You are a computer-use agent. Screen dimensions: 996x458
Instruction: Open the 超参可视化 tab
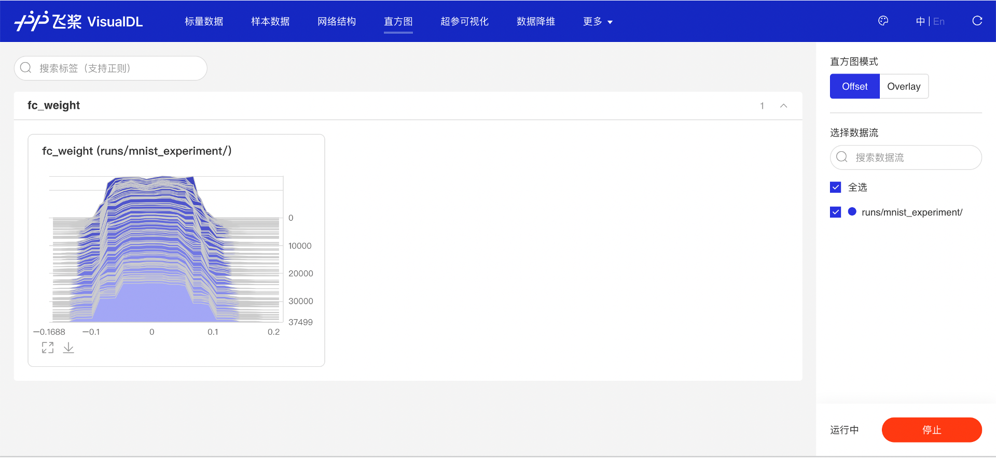464,21
